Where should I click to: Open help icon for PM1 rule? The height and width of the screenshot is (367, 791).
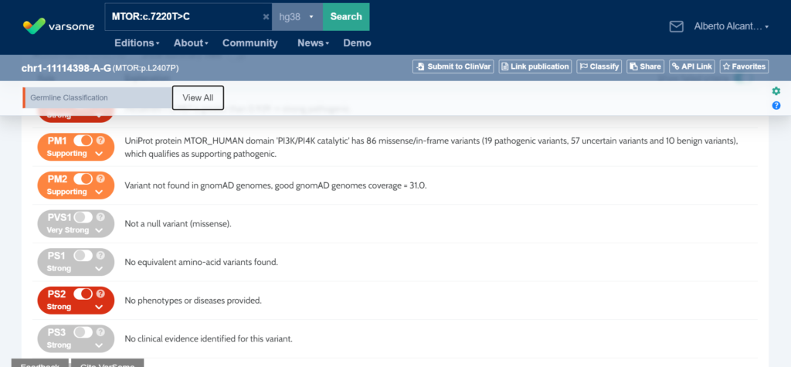click(100, 141)
